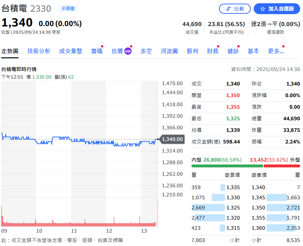Click the ask volume 2,721 bar
Viewport: 303px width, 246px height.
tap(283, 208)
